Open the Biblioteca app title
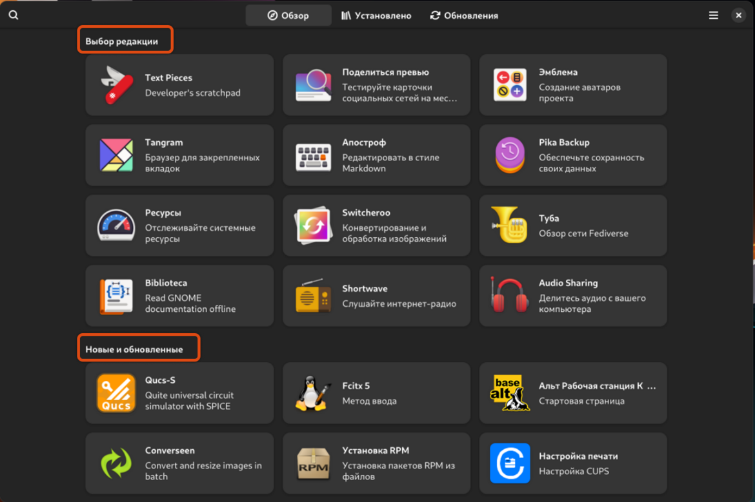Image resolution: width=755 pixels, height=502 pixels. point(166,283)
